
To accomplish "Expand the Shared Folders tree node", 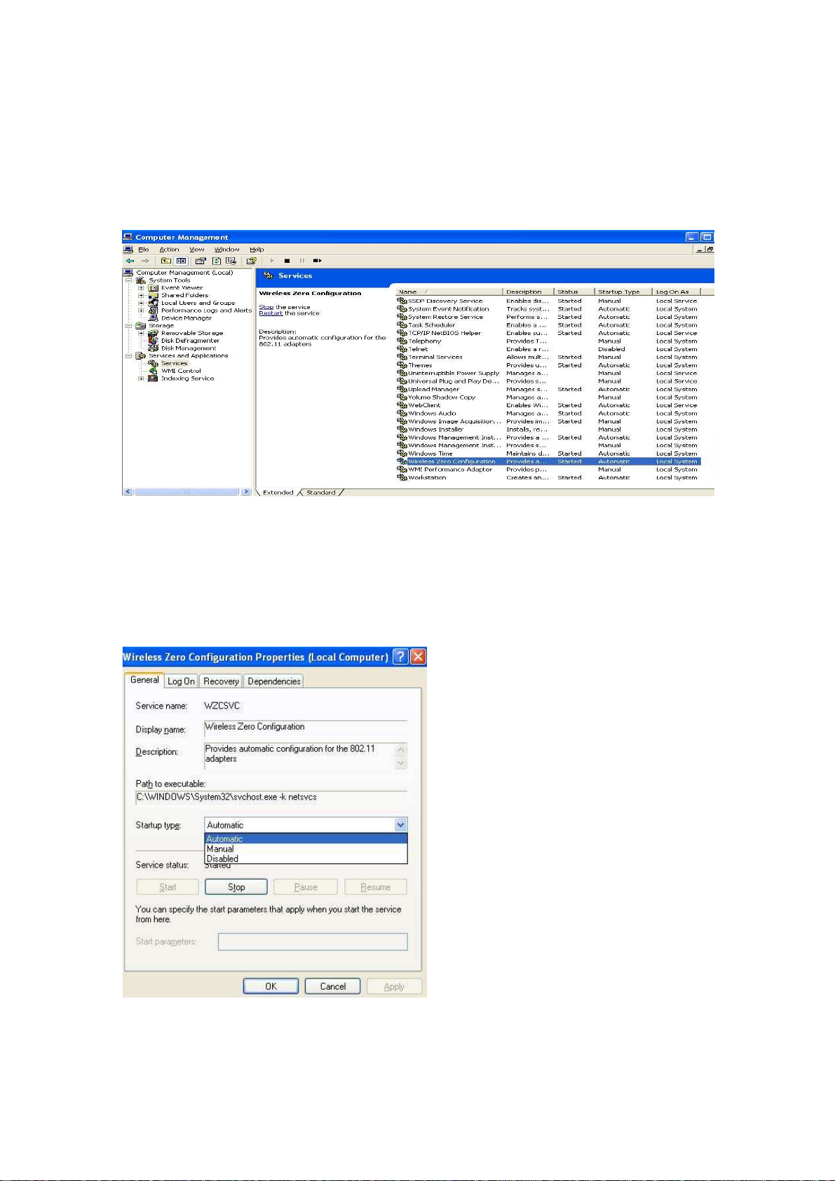I will 141,296.
